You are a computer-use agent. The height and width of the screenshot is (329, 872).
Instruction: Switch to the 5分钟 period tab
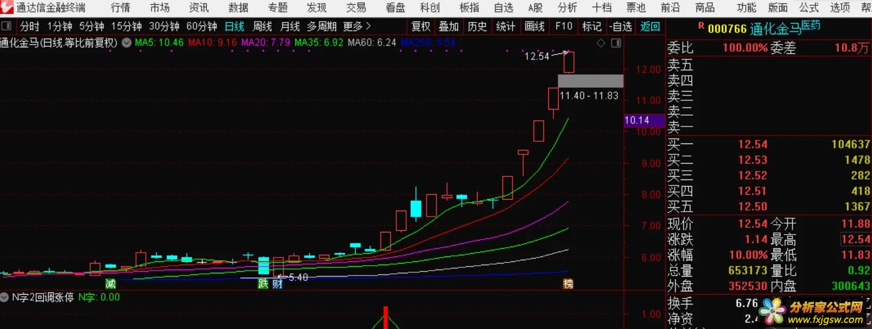pyautogui.click(x=92, y=26)
